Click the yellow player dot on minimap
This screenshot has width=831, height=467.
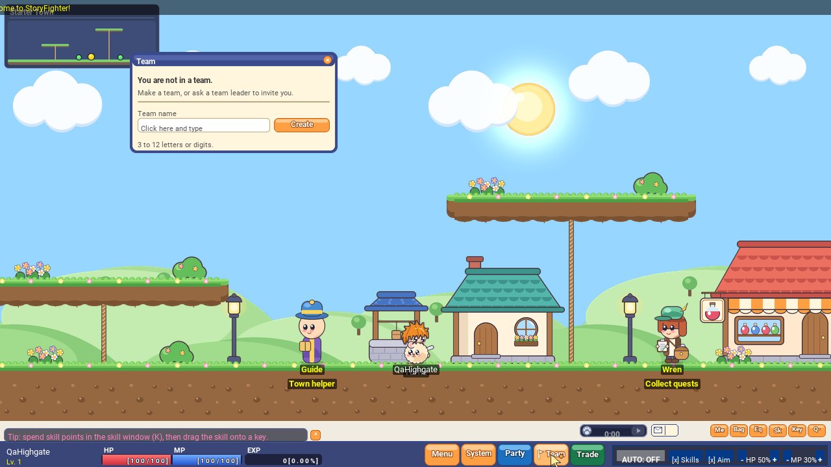(x=91, y=57)
